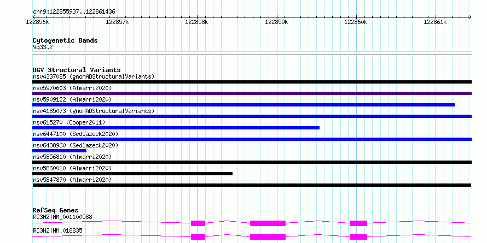Click the nsv5847870 (Almarri2020) label
Viewport: 487px width, 243px height.
72,180
